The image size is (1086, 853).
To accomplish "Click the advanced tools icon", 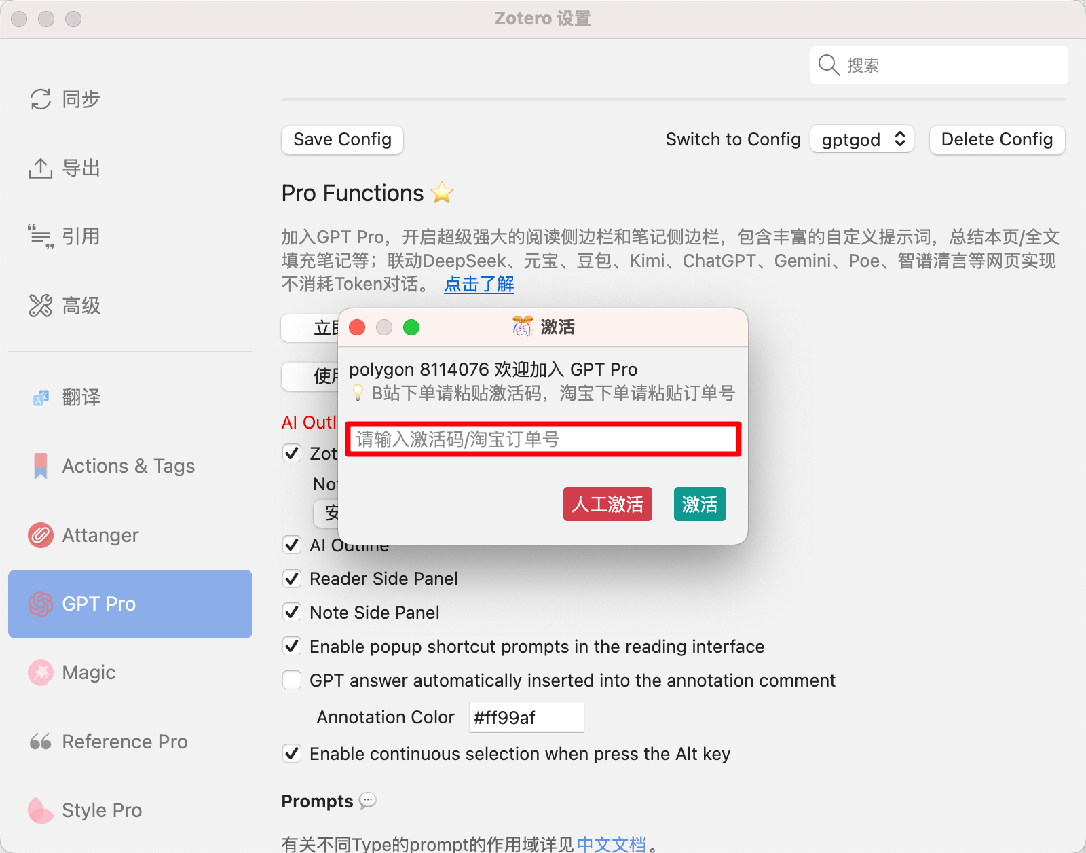I will (41, 306).
